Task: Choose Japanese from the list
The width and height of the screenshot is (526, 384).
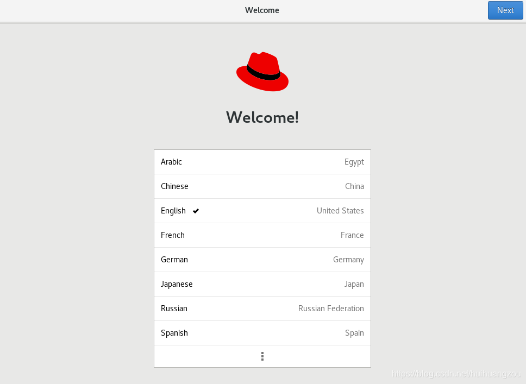Action: 262,285
